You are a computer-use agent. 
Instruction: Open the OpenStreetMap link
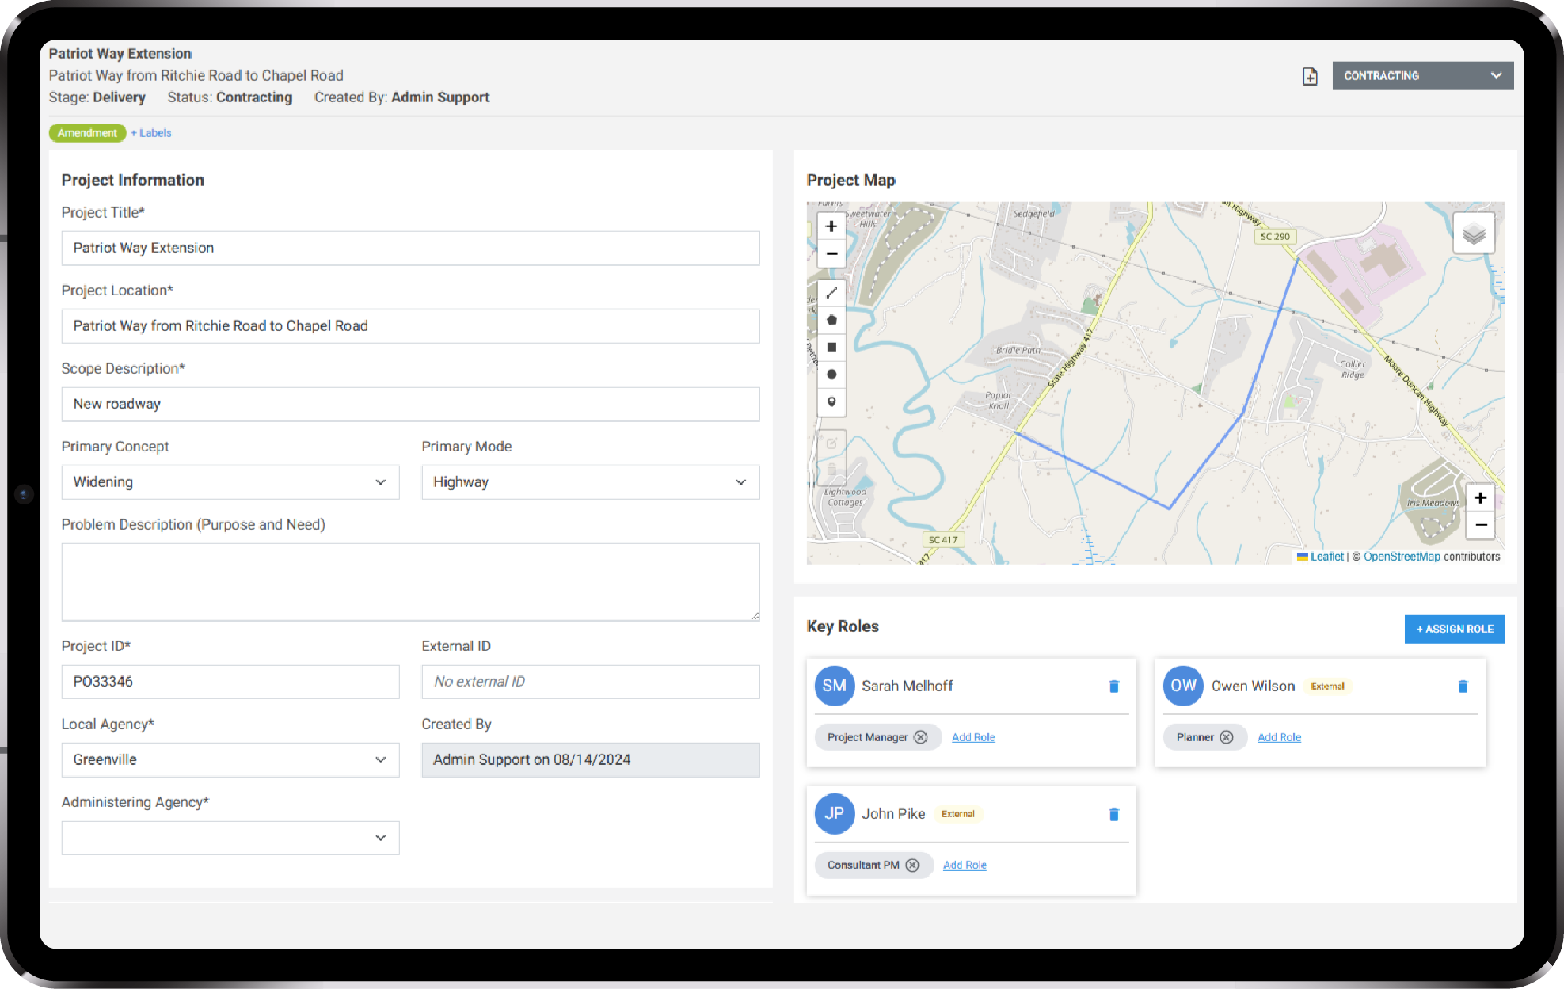(x=1402, y=557)
